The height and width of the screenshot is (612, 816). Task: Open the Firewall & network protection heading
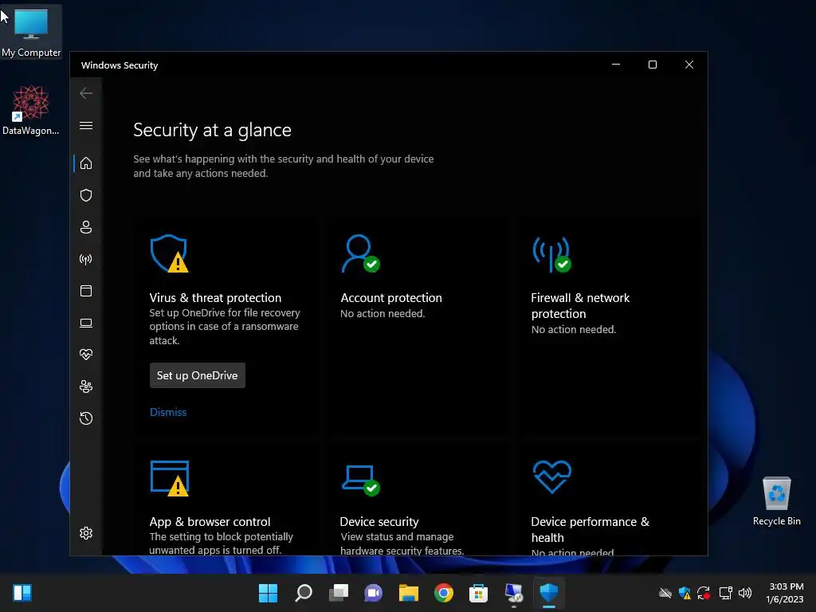(580, 305)
